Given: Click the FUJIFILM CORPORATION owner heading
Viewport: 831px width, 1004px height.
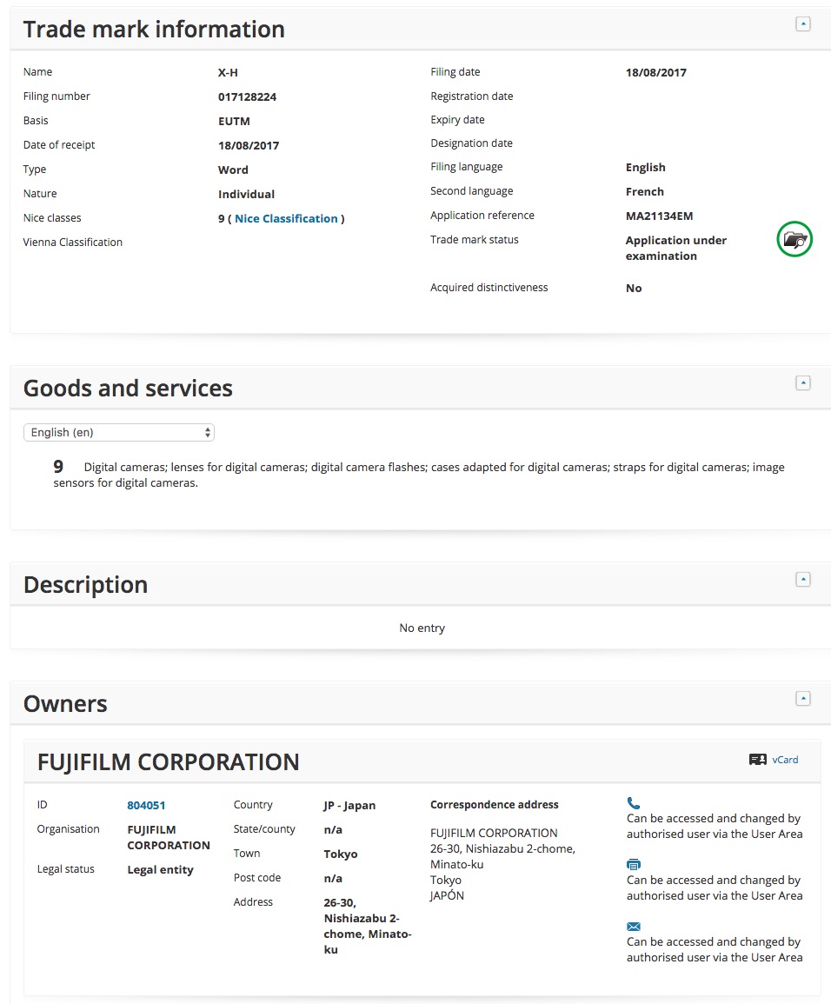Looking at the screenshot, I should tap(168, 762).
